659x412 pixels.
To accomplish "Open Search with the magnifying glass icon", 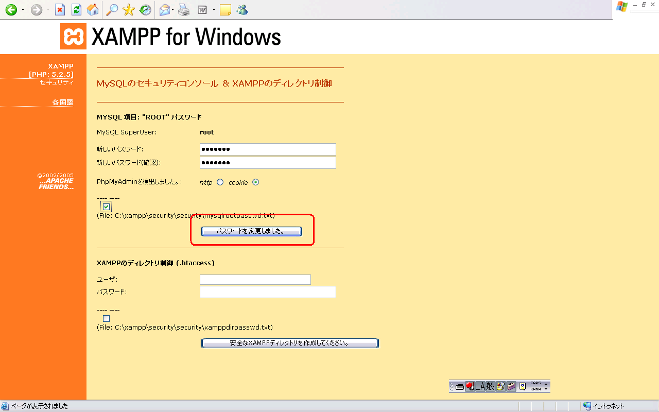I will 112,9.
